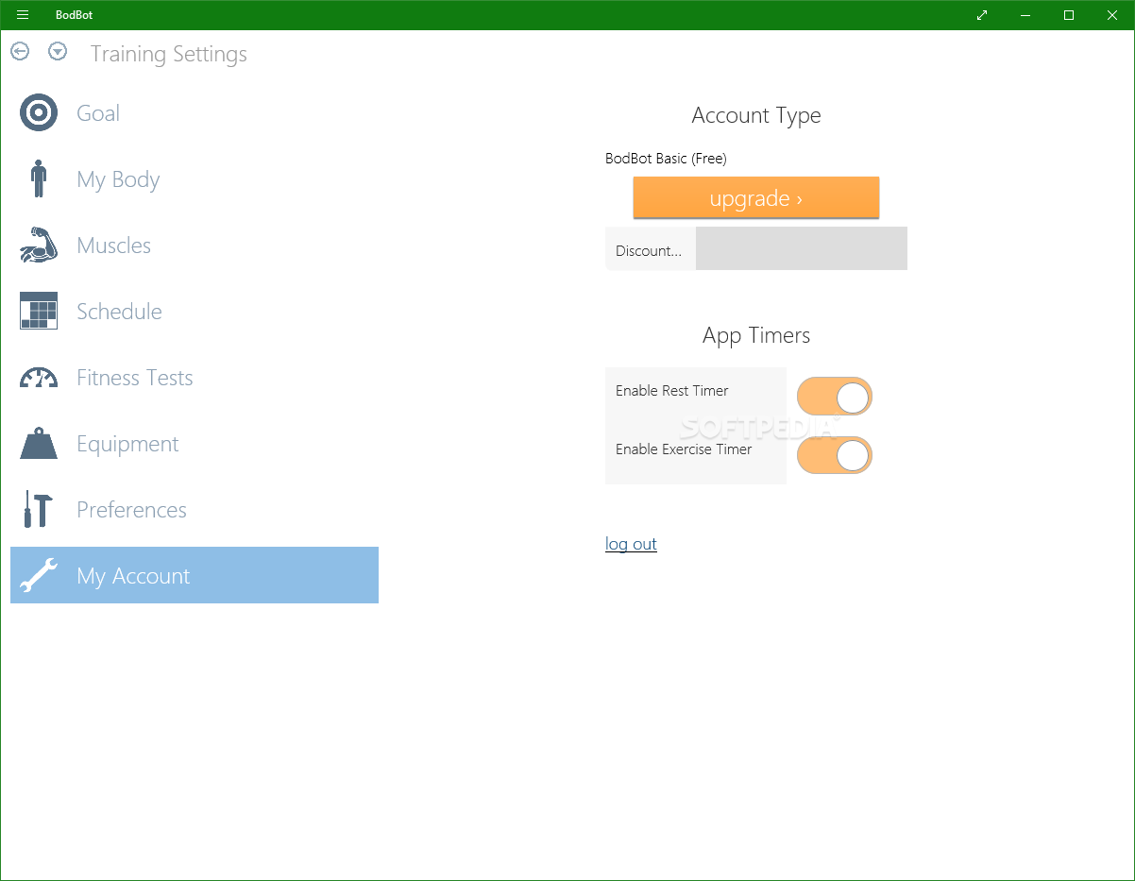Viewport: 1135px width, 881px height.
Task: Open Preferences section
Action: (195, 510)
